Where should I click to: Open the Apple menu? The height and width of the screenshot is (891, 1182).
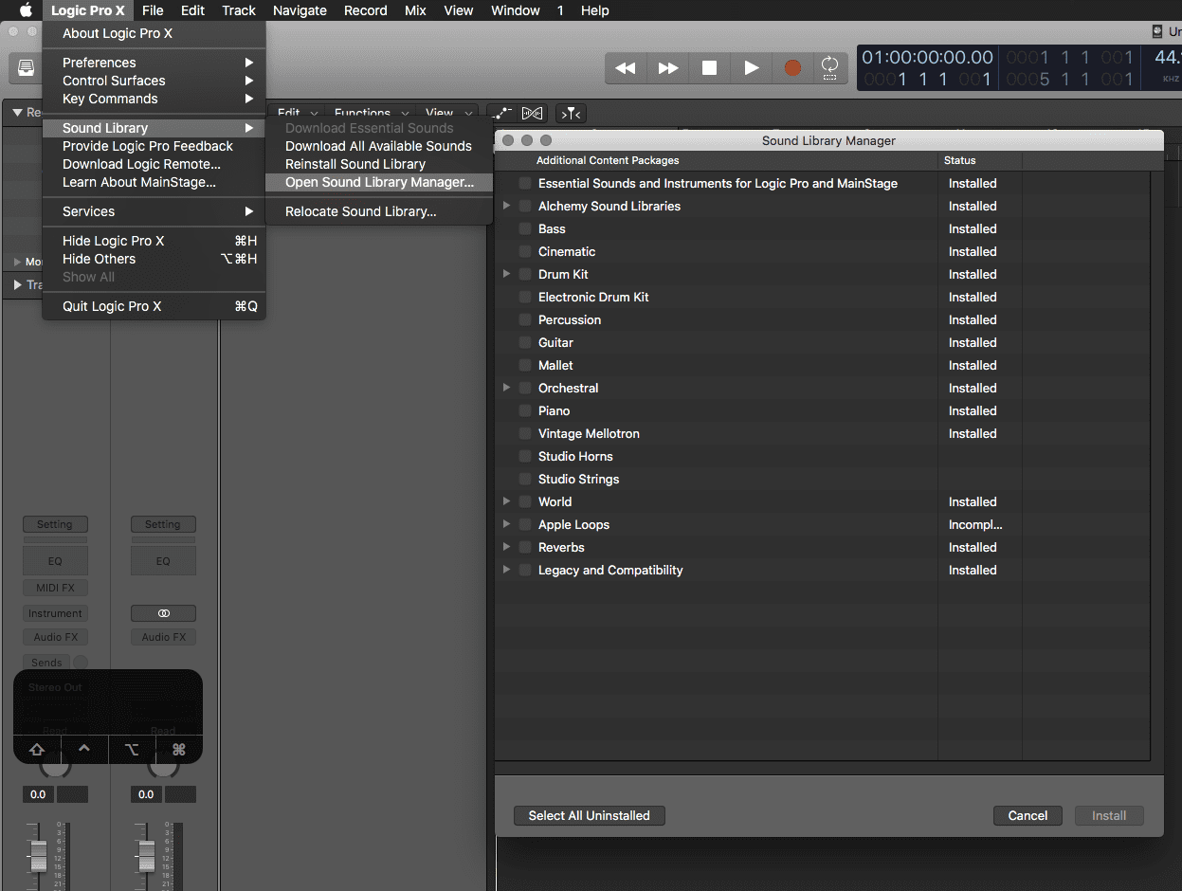click(26, 10)
